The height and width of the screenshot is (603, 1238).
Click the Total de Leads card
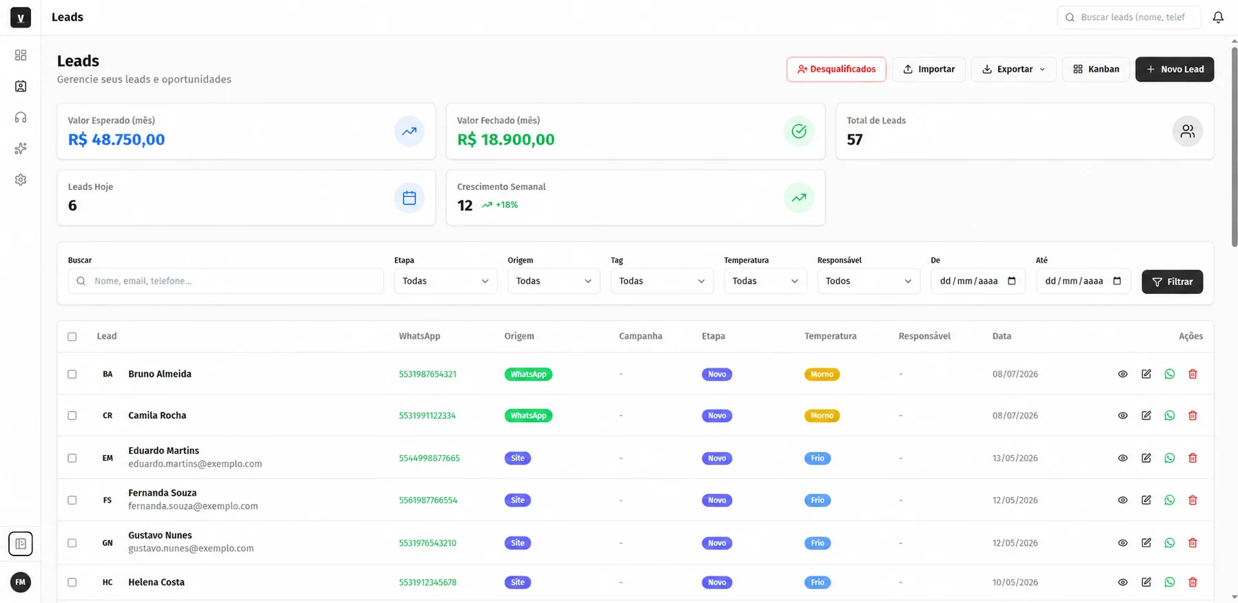click(1024, 131)
